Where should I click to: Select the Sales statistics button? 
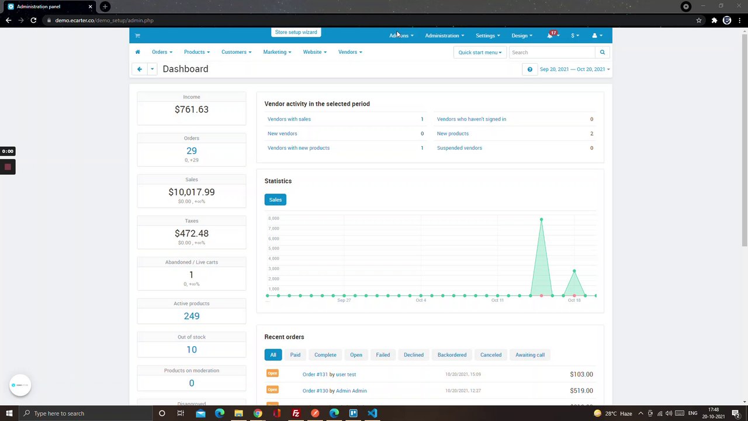[275, 200]
